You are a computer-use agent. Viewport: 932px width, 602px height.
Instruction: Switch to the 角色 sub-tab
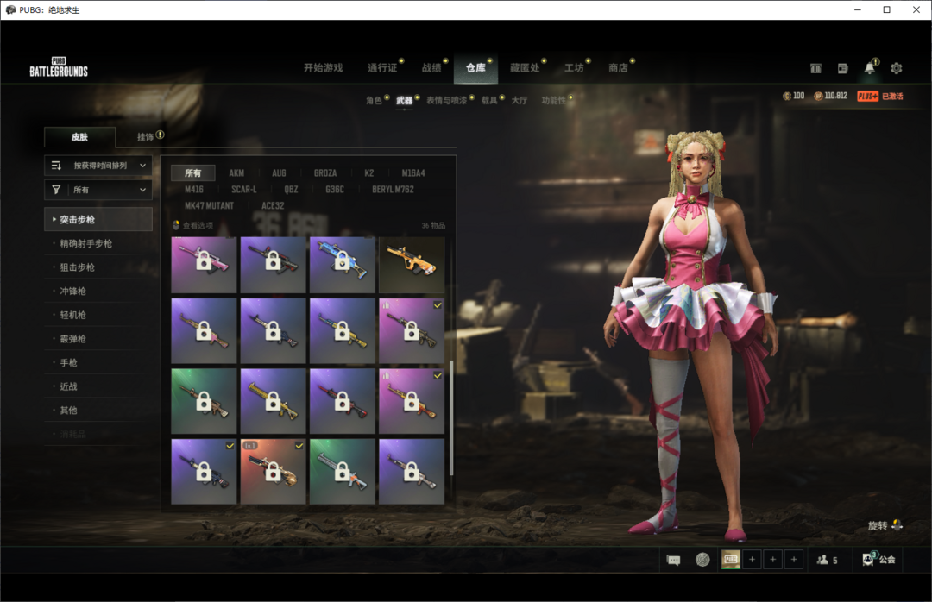(x=374, y=100)
